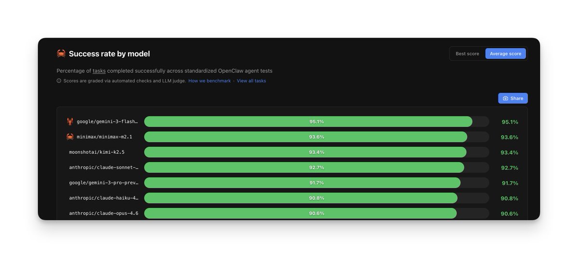Screen dimensions: 578x258
Task: Click the 93.6% score at row end
Action: 510,137
